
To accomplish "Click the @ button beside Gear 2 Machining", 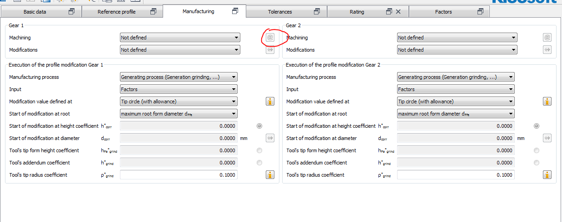I will click(547, 38).
